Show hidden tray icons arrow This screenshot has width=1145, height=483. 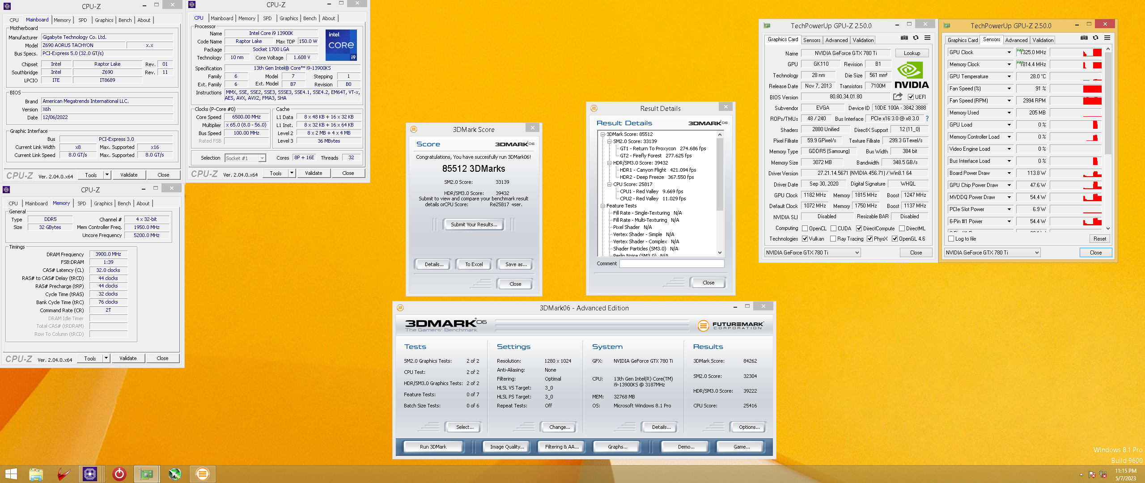[x=1081, y=475]
